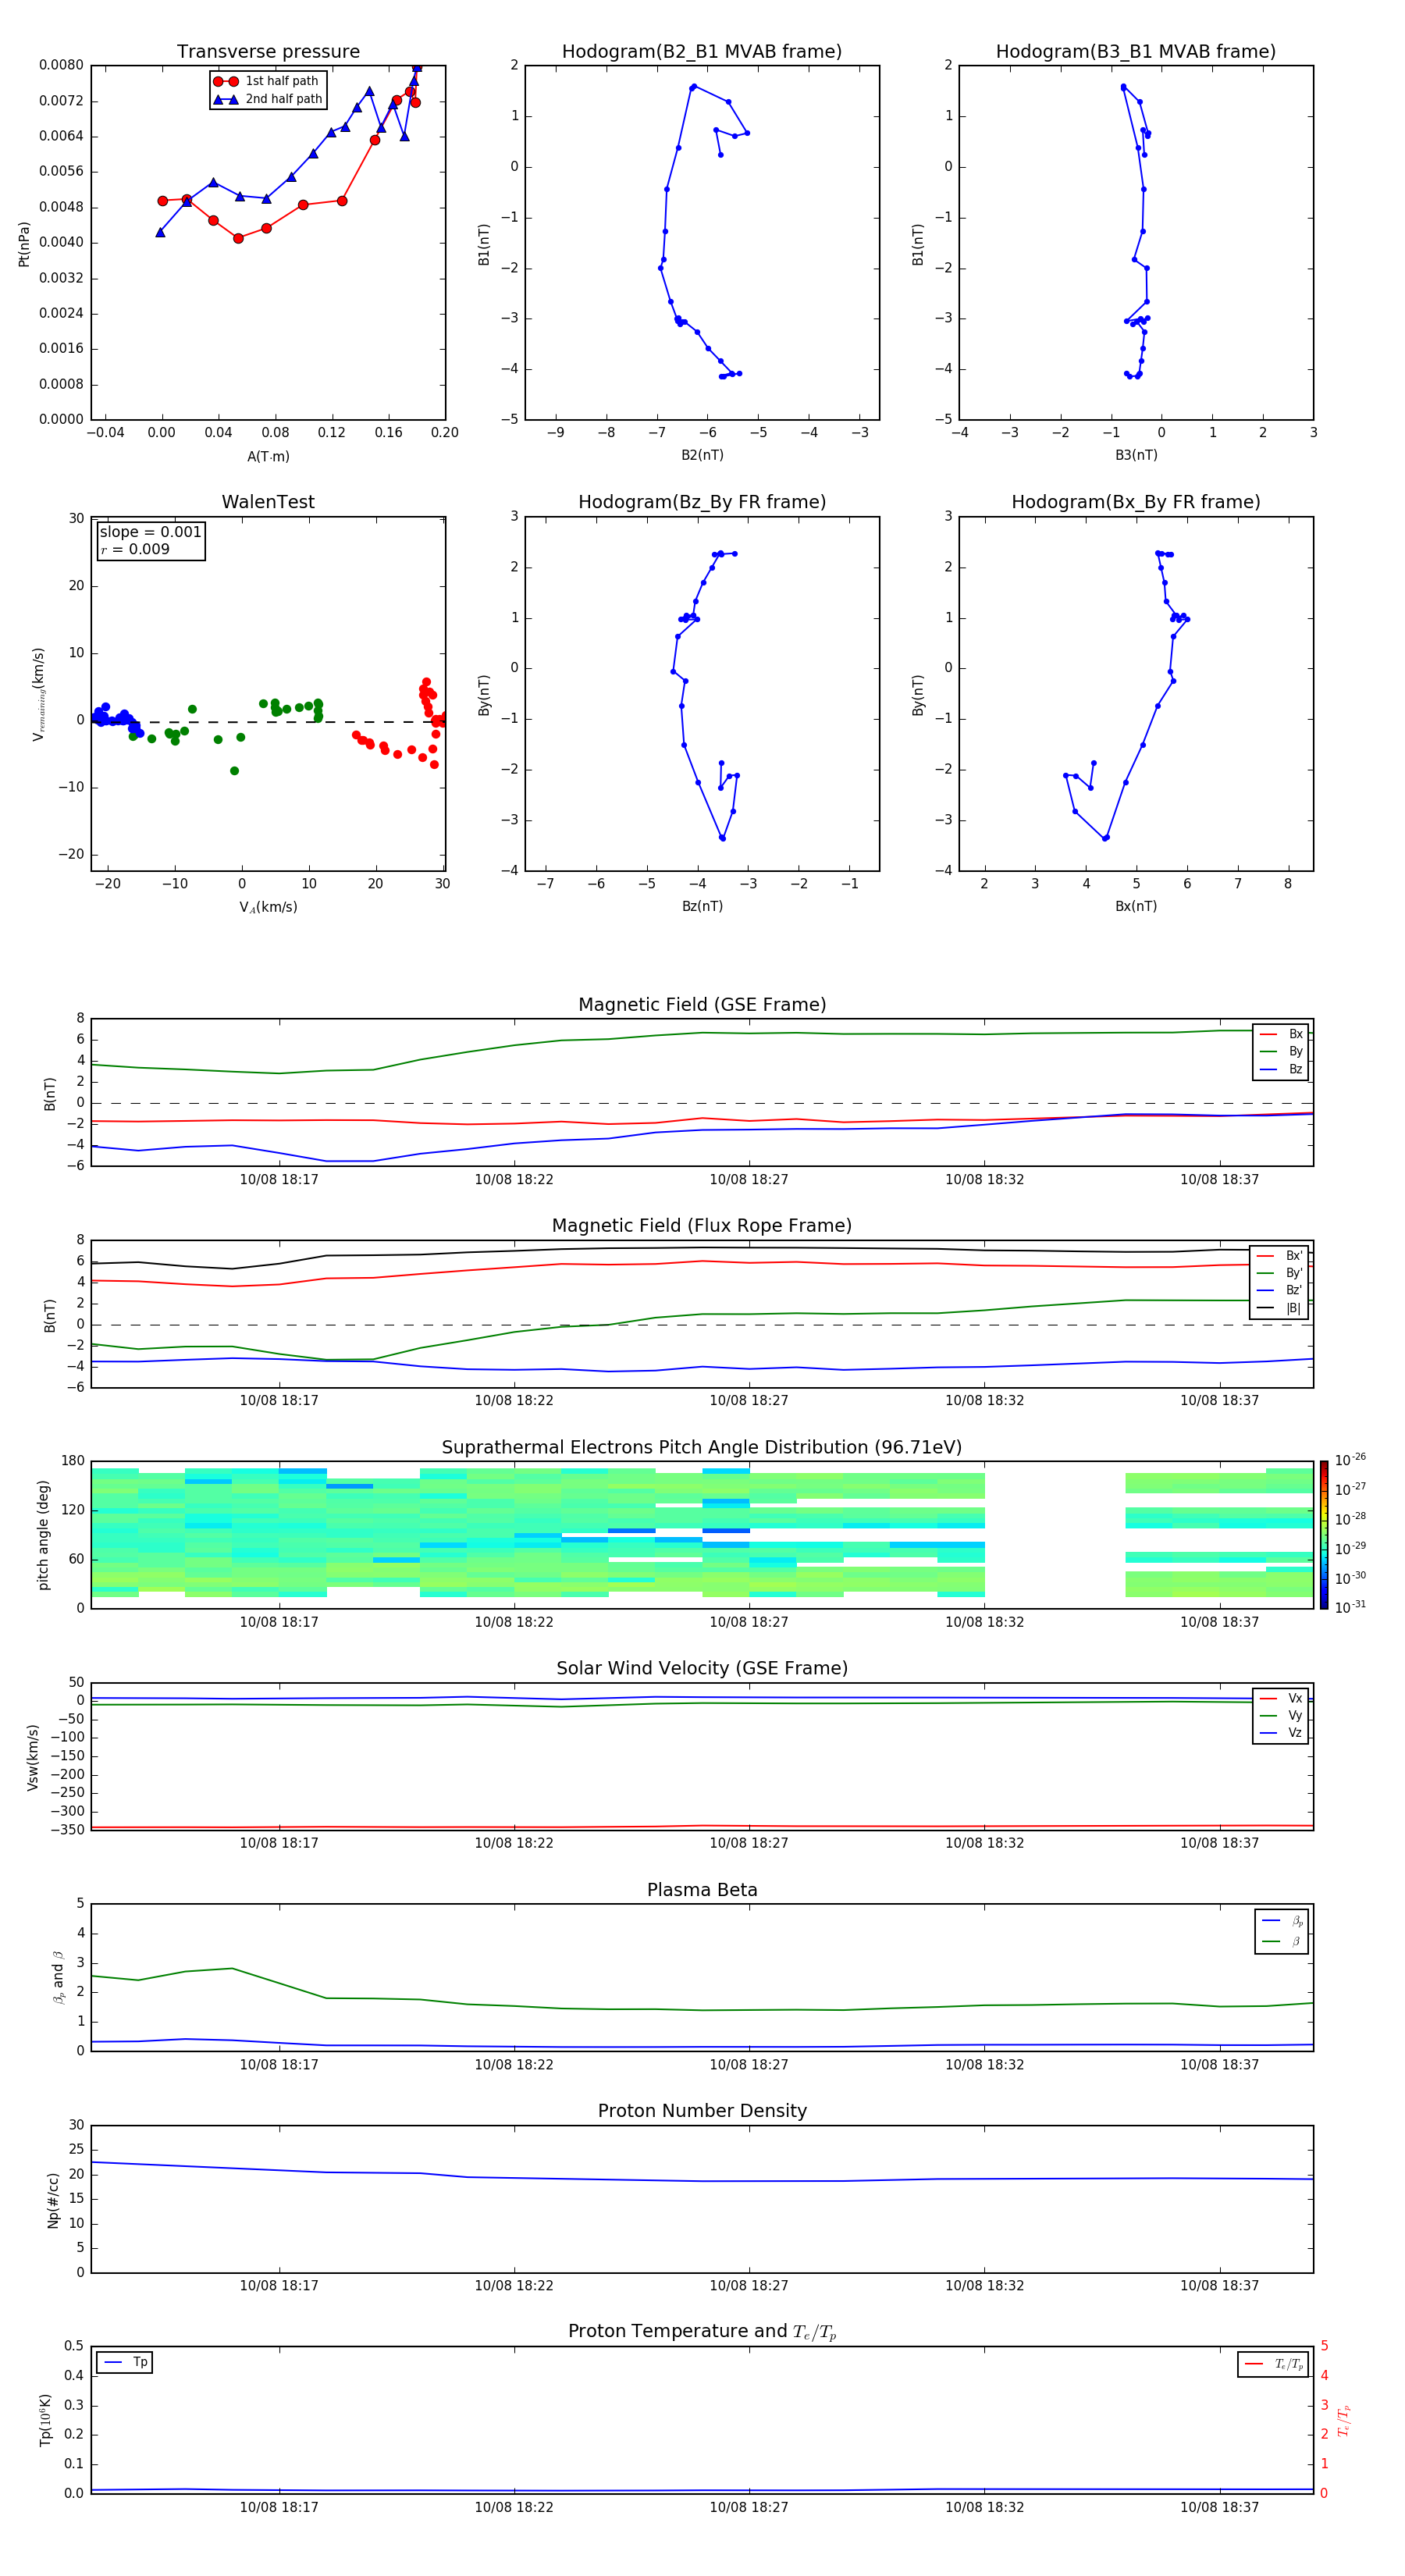Click 'A(T·m)' x-axis label
Image resolution: width=1405 pixels, height=2576 pixels.
[268, 457]
